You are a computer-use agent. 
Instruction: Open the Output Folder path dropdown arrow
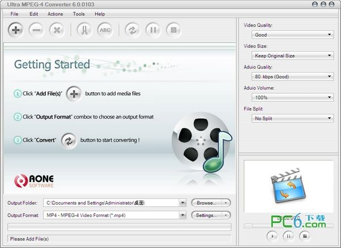tap(182, 203)
